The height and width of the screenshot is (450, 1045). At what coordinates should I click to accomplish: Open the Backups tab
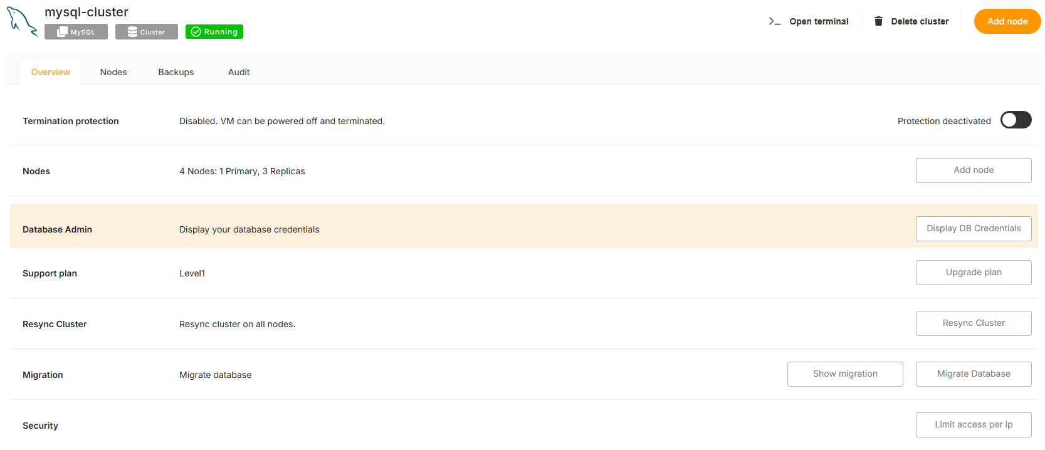[x=176, y=72]
